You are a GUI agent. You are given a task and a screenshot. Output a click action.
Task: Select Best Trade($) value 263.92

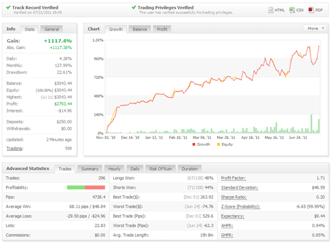(207, 197)
